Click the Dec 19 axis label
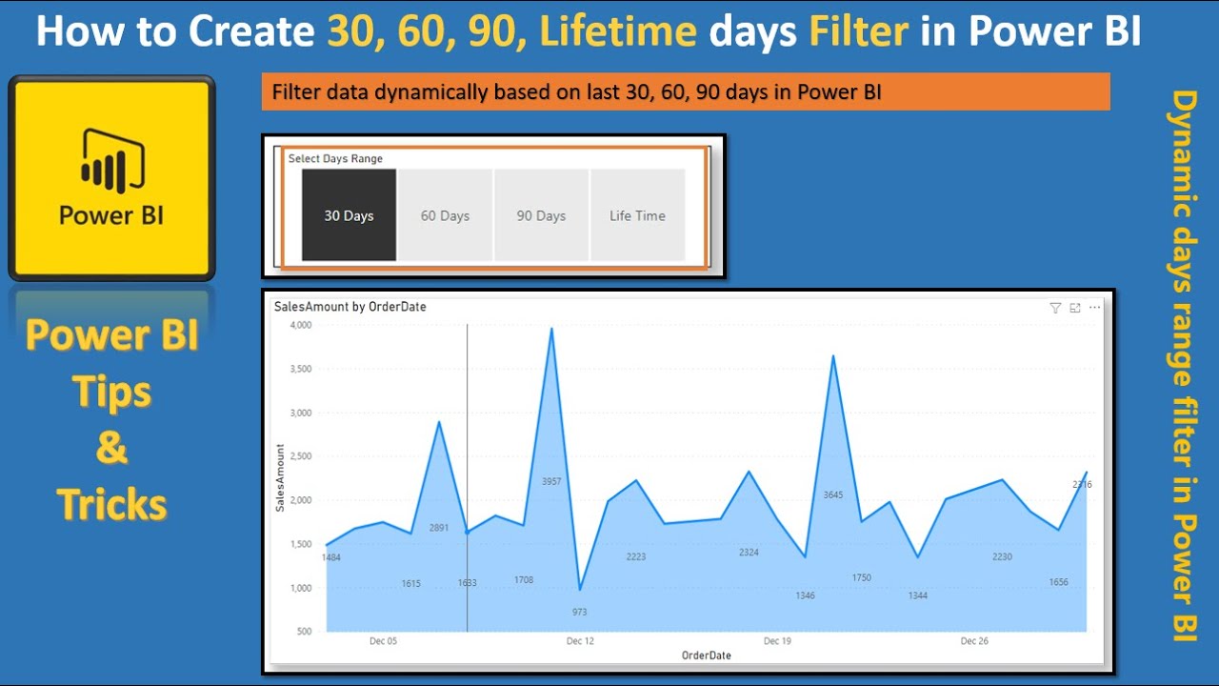This screenshot has width=1219, height=686. pos(777,641)
